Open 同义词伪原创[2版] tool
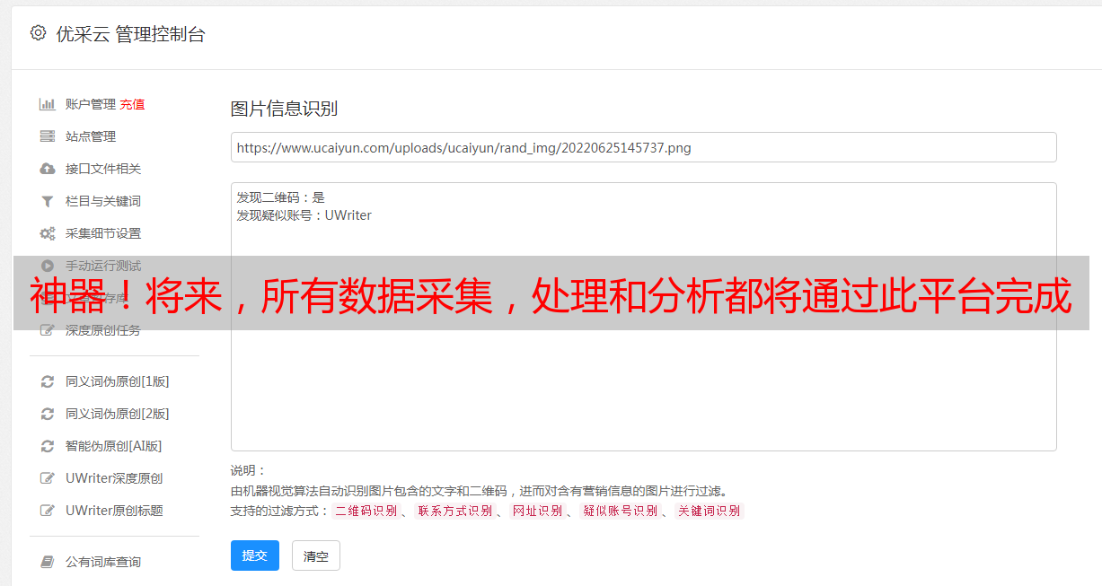The height and width of the screenshot is (586, 1102). (x=118, y=414)
